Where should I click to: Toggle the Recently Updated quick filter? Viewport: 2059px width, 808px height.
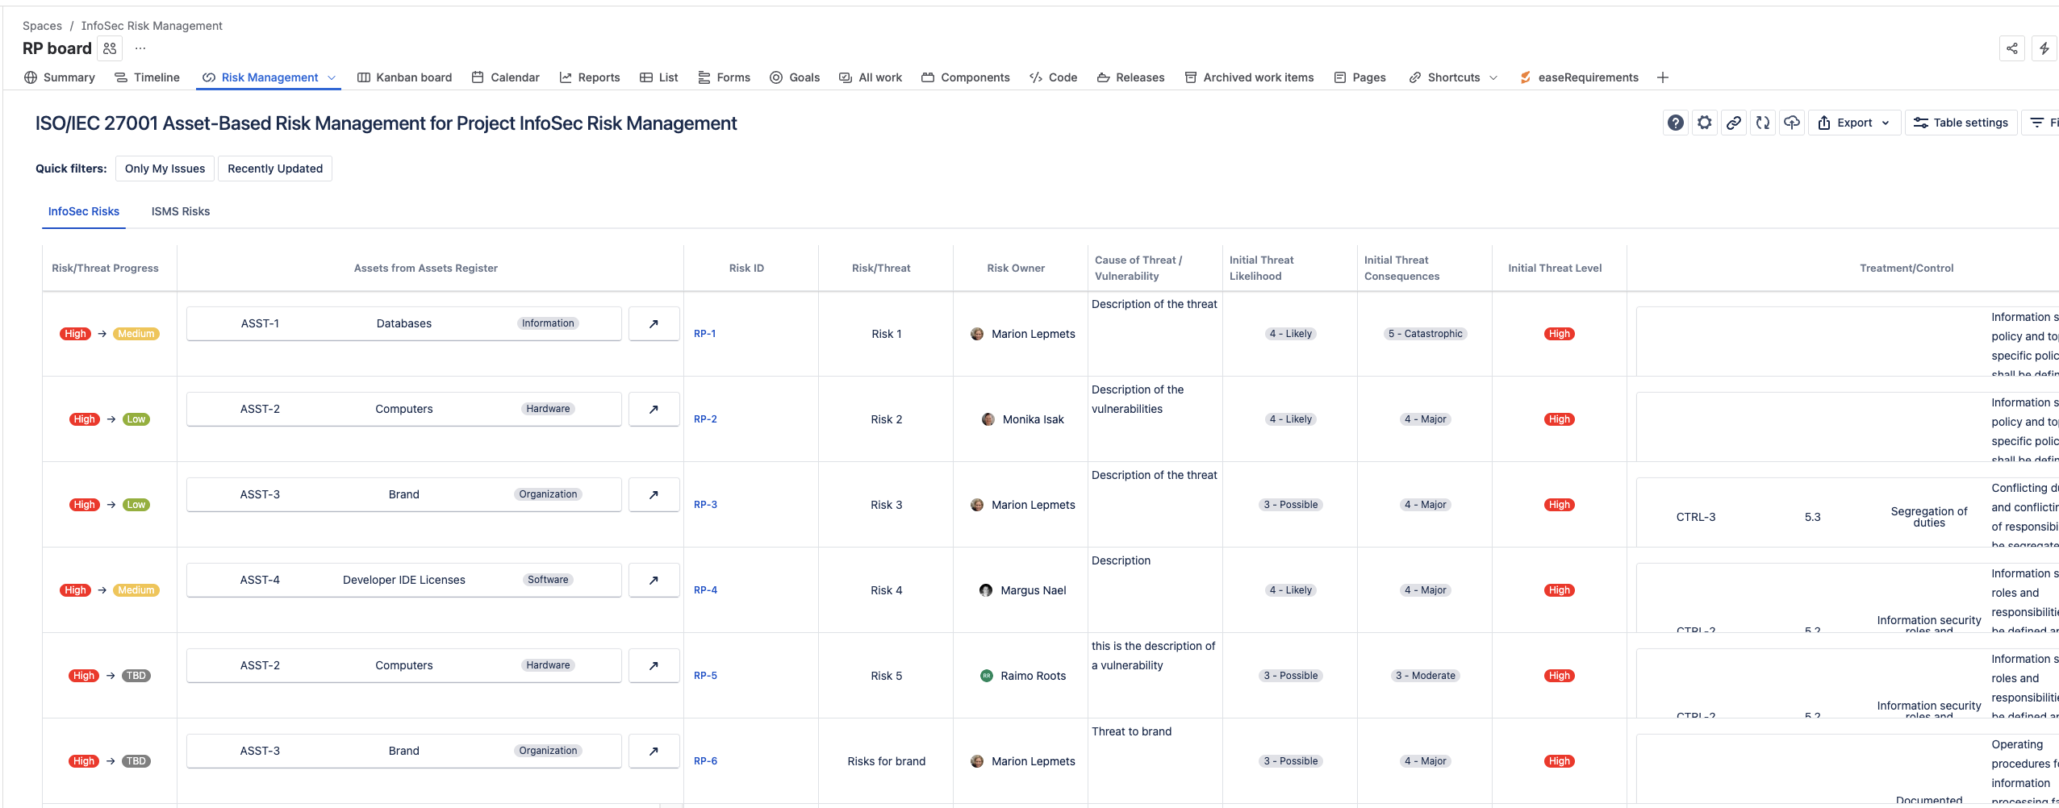pyautogui.click(x=275, y=169)
